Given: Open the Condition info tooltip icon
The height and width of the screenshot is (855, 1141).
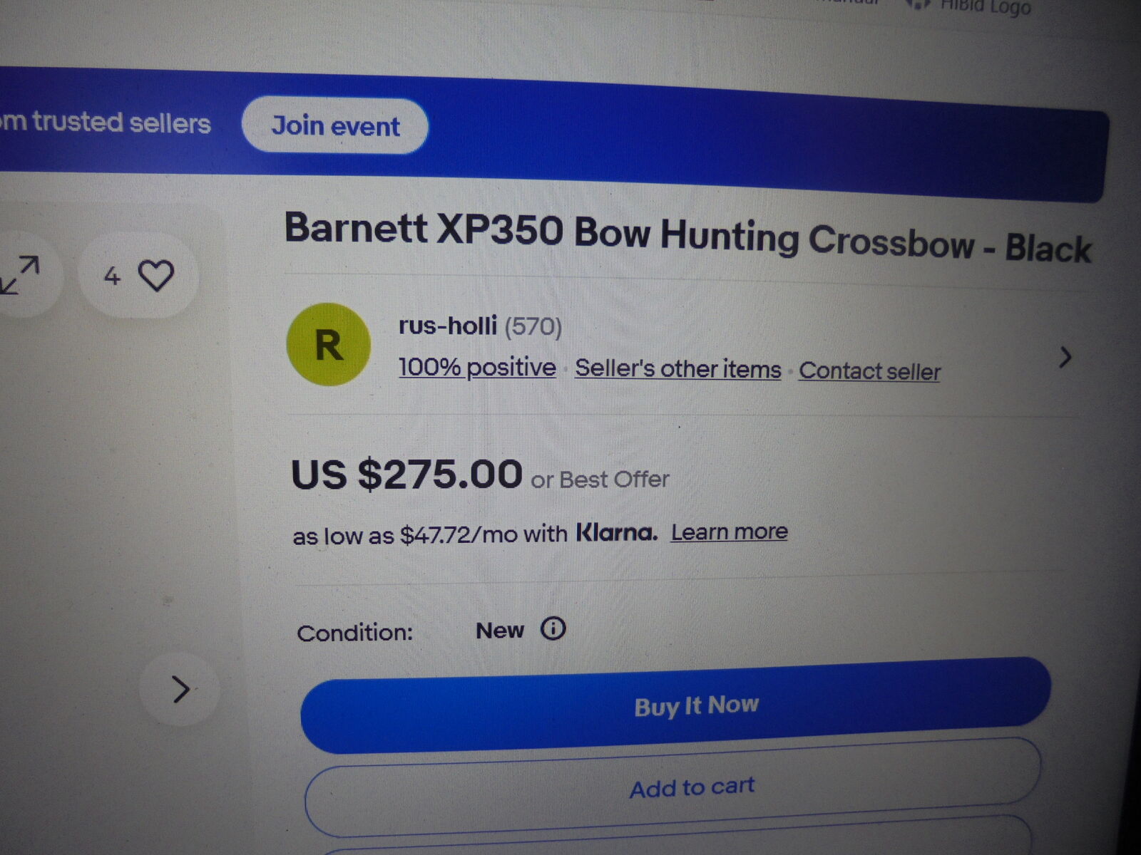Looking at the screenshot, I should click(x=553, y=628).
